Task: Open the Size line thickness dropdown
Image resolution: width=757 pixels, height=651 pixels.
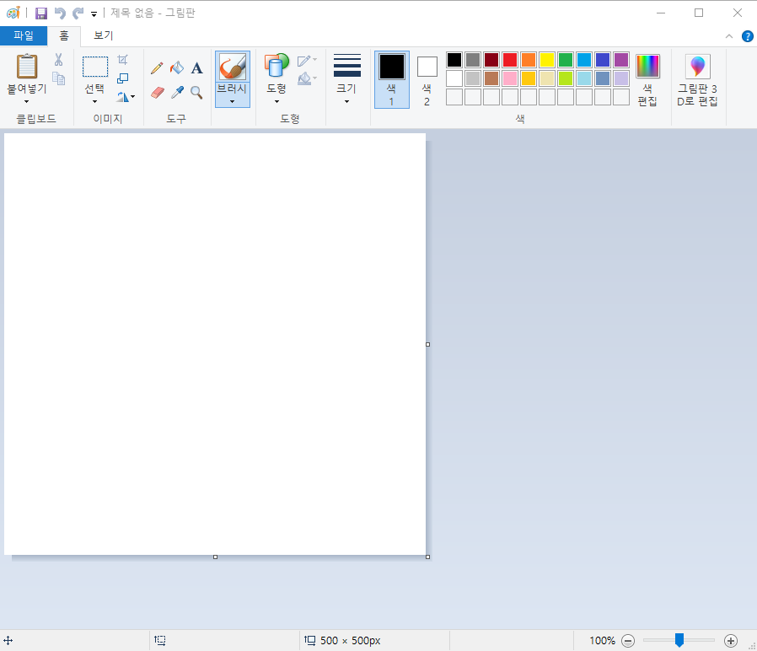Action: pos(346,79)
